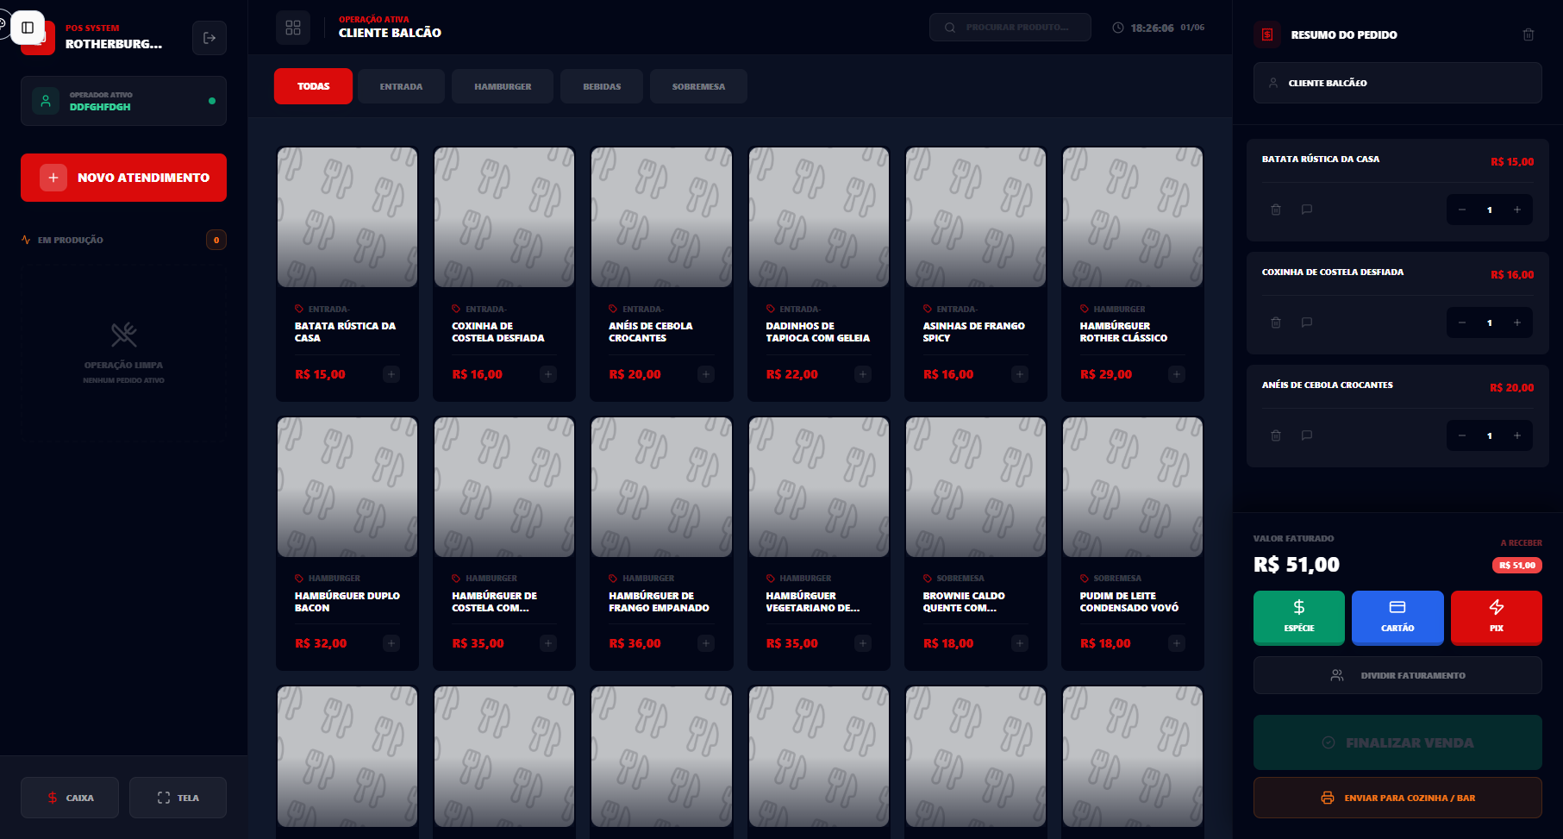1563x839 pixels.
Task: Delete Anéis de Cebola from order
Action: pyautogui.click(x=1276, y=435)
